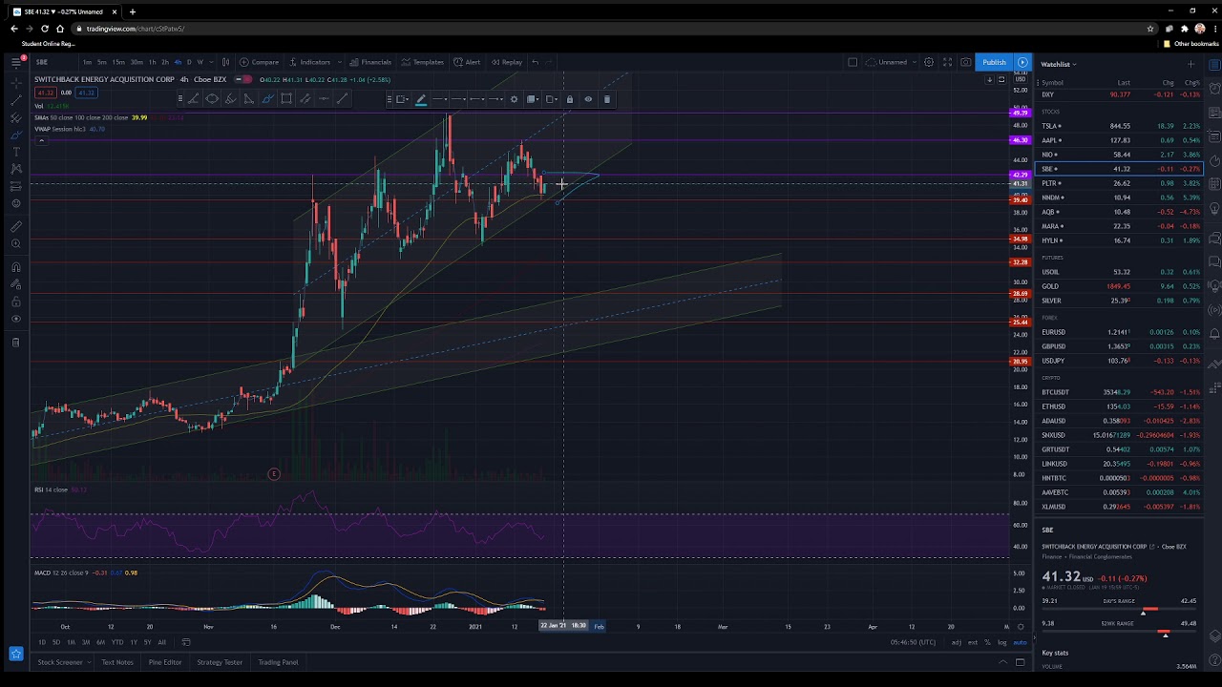Image resolution: width=1222 pixels, height=687 pixels.
Task: Bookmark this page with star icon
Action: click(x=1150, y=29)
